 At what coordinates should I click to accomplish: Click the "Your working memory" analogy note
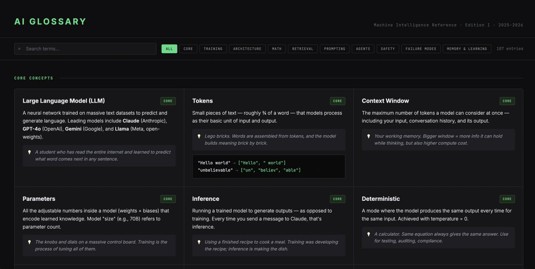(438, 140)
